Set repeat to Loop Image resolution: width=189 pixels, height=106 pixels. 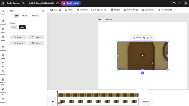click(x=22, y=27)
